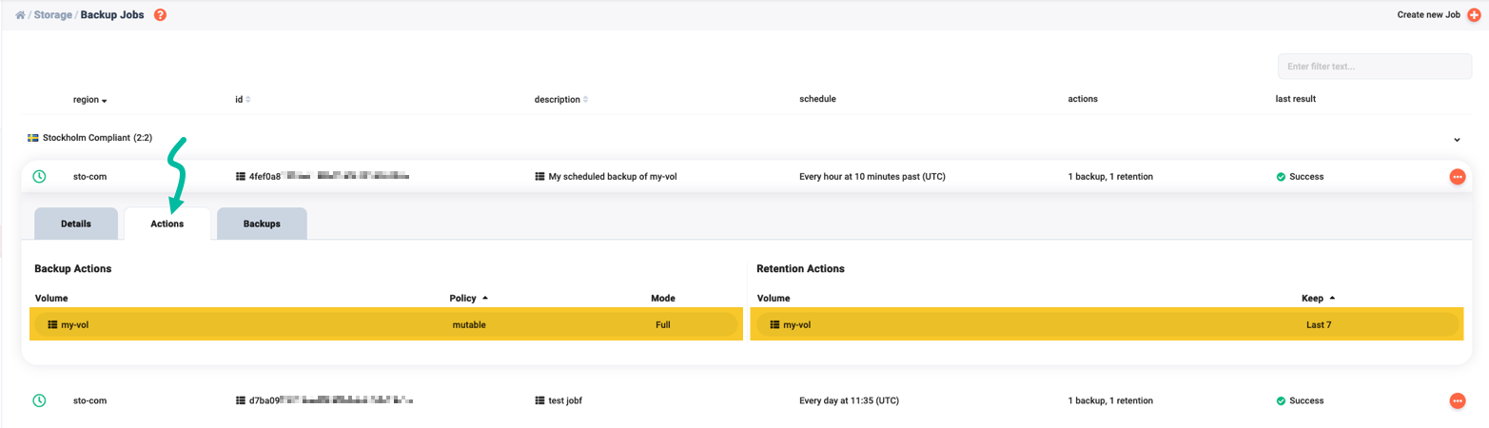1489x428 pixels.
Task: Click the green Success check icon for 4fef0a8 job
Action: [x=1281, y=177]
